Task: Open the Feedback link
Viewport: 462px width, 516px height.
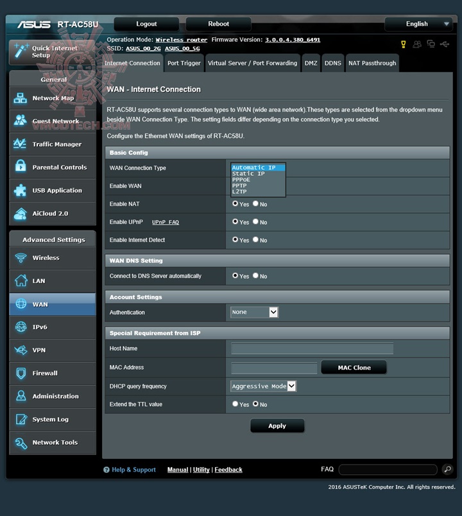Action: click(228, 470)
